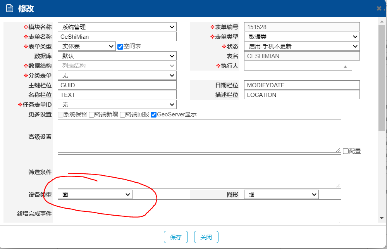Click the document icon beside the 修改 title
The height and width of the screenshot is (249, 387).
10,9
